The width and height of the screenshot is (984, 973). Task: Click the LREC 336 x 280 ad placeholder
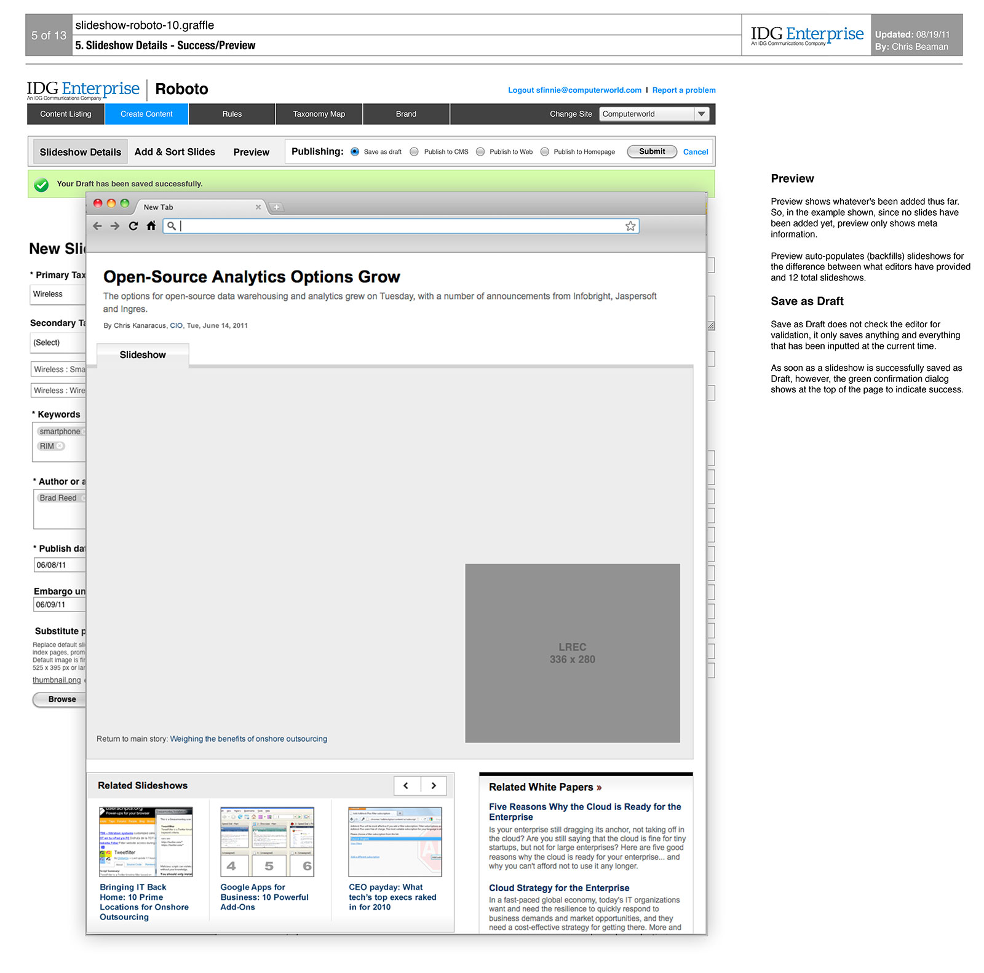pyautogui.click(x=573, y=653)
